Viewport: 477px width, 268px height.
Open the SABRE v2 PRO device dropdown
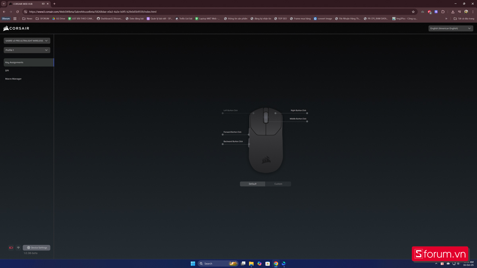coord(27,40)
